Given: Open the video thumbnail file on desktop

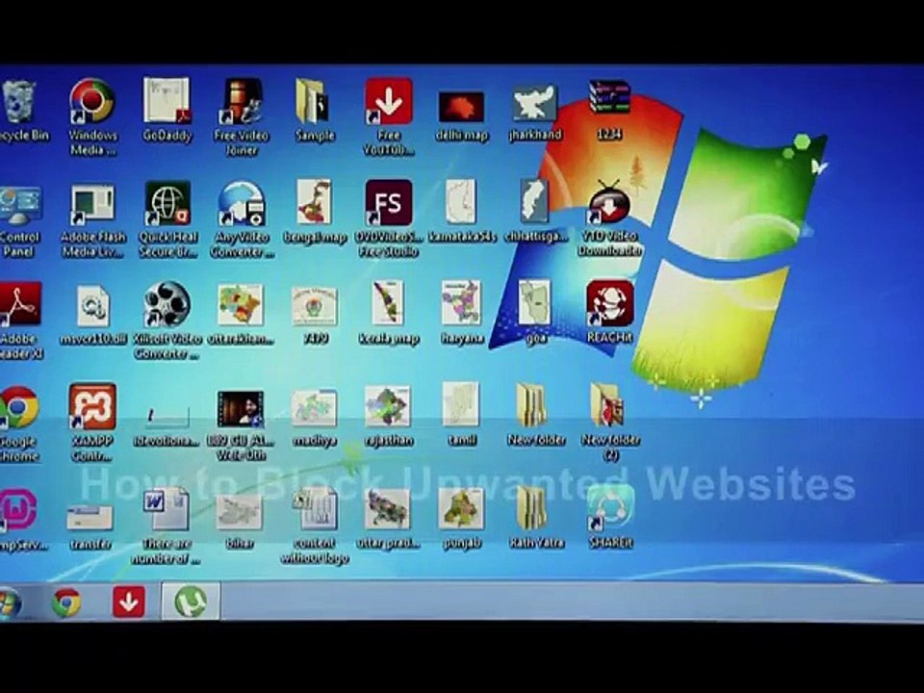Looking at the screenshot, I should 241,409.
